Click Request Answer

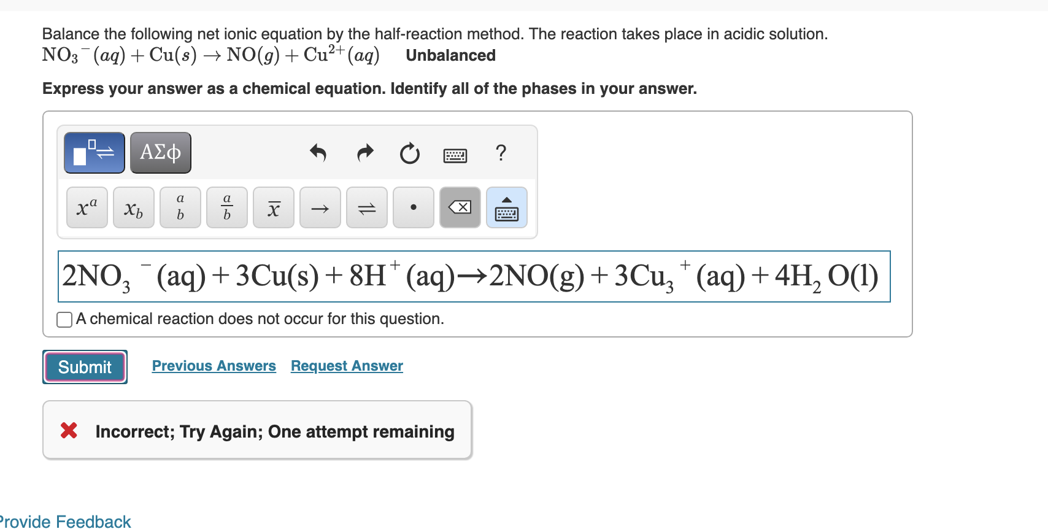click(x=347, y=366)
